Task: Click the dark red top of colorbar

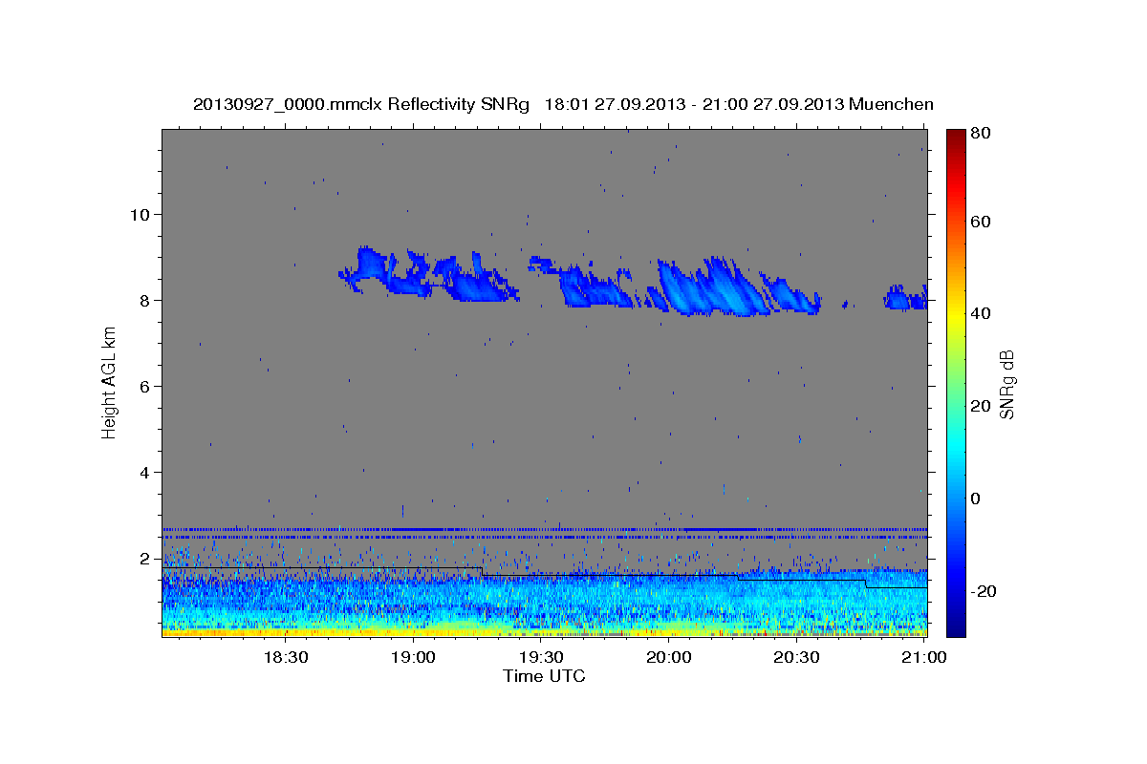Action: point(956,137)
